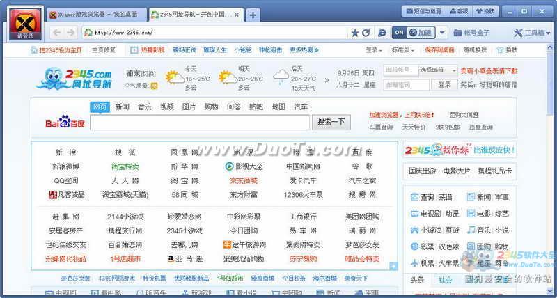
Task: Go back with the back arrow
Action: point(57,33)
